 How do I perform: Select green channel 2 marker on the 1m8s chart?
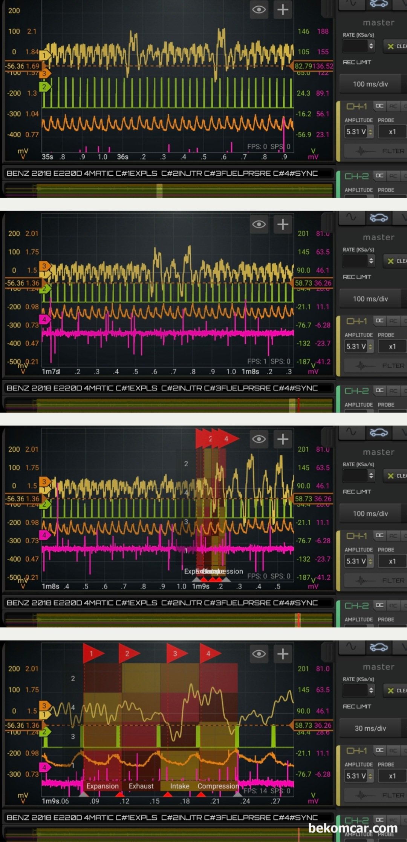(45, 504)
